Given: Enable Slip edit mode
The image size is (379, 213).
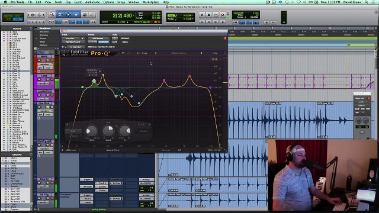Looking at the screenshot, I should [x=9, y=19].
